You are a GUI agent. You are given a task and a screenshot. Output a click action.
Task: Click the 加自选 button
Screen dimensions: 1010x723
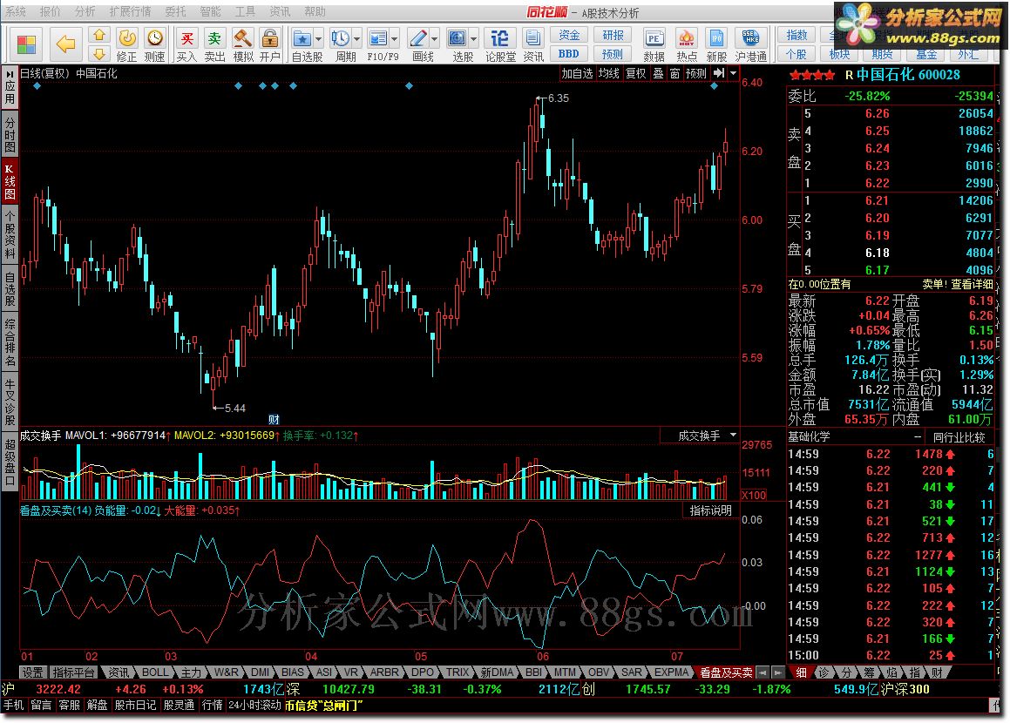click(x=577, y=73)
